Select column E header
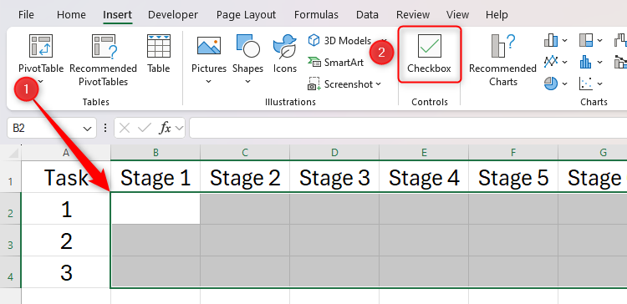The image size is (627, 304). [x=424, y=153]
